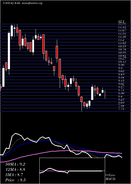Click the 10.74 price axis label
131x184 pixels.
coord(122,49)
